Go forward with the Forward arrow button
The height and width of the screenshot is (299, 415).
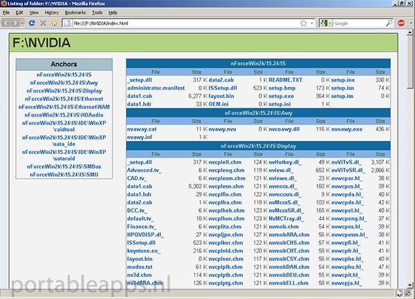[x=15, y=23]
